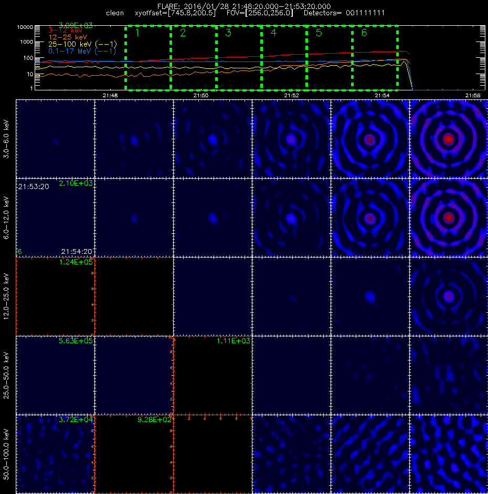Open the 50.0-100.0 keV image for interval 6
This screenshot has width=488, height=494.
click(x=449, y=454)
